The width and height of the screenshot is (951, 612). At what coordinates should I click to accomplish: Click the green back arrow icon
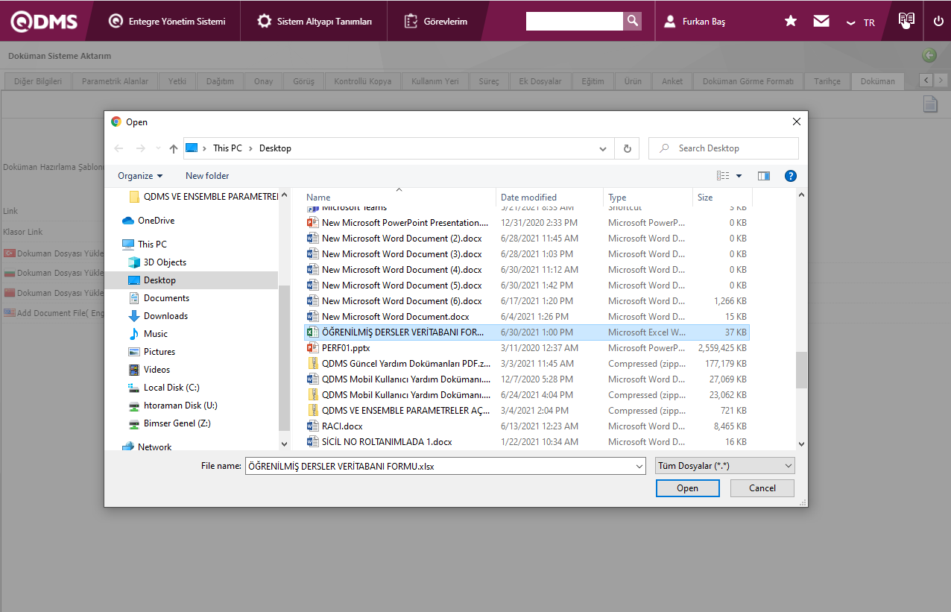point(929,55)
